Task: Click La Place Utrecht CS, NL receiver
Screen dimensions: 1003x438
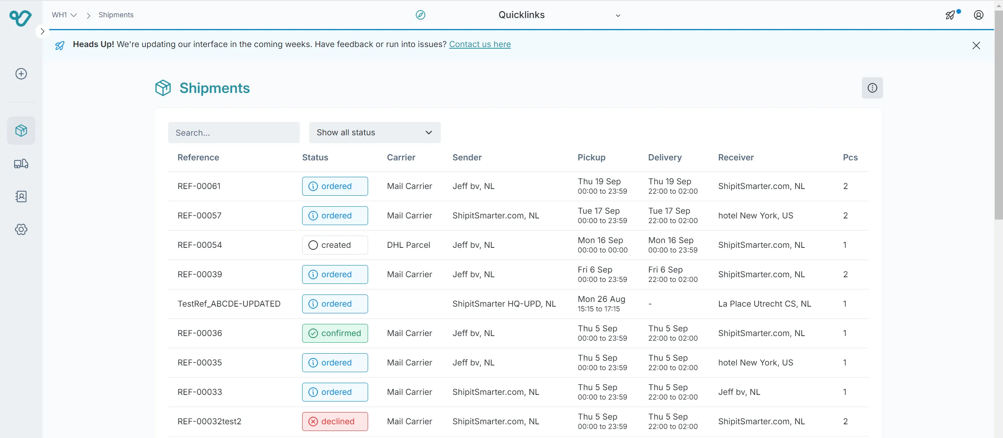Action: point(764,304)
